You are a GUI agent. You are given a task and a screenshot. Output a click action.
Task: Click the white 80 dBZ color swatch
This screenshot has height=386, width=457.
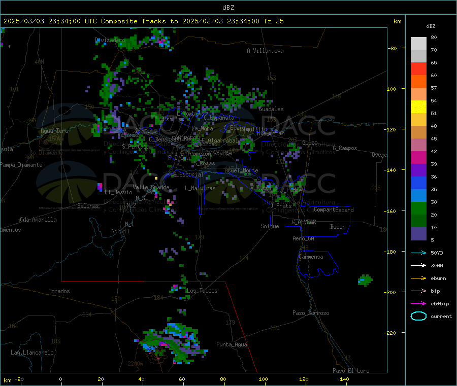coord(418,44)
